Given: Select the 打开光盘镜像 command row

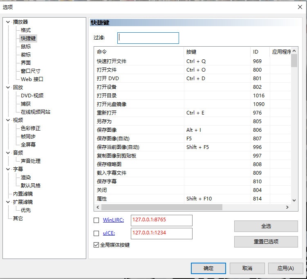Looking at the screenshot, I should pos(193,104).
